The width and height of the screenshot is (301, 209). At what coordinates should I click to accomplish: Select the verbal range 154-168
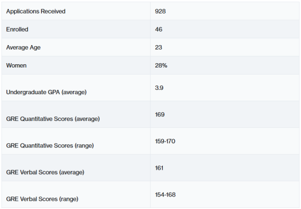click(165, 195)
